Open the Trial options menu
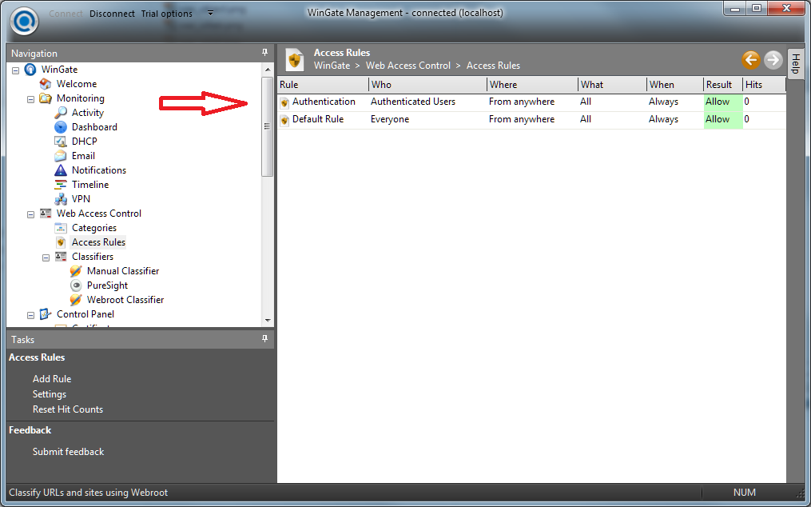 click(x=166, y=14)
